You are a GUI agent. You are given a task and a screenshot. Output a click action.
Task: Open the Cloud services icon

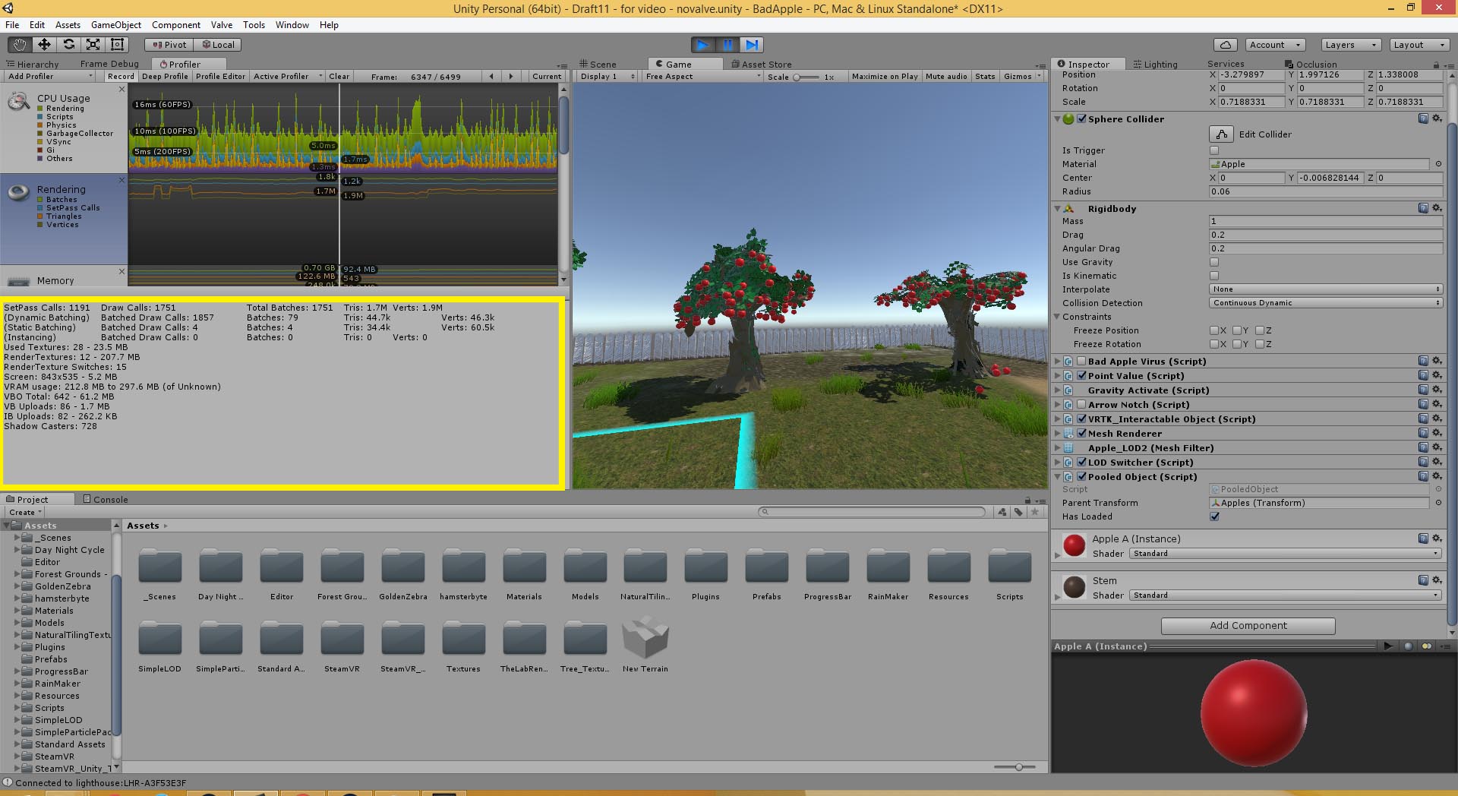tap(1225, 45)
